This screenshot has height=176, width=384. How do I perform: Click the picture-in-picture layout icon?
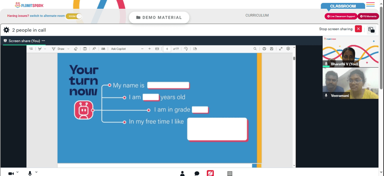(x=371, y=30)
